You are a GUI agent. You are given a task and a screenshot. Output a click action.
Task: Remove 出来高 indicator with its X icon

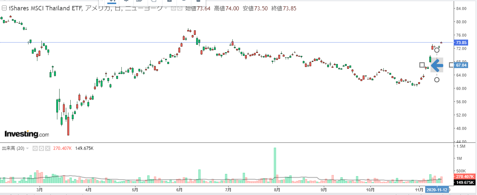tap(47, 148)
